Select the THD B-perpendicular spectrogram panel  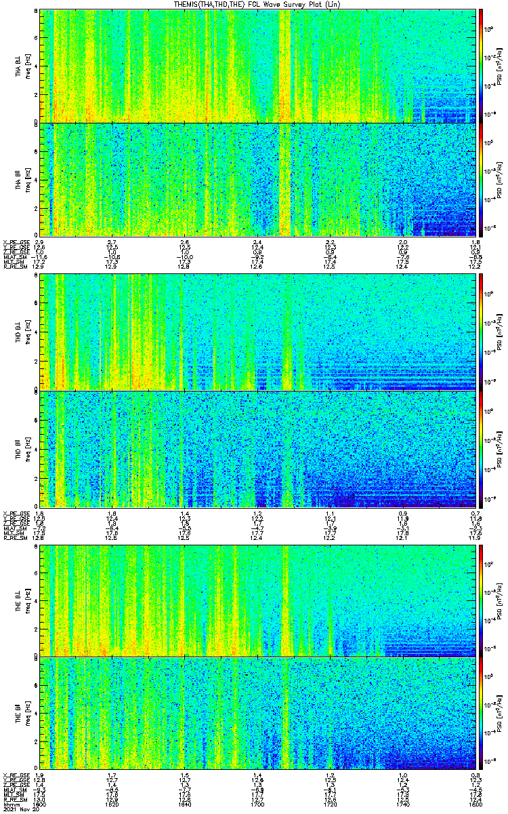coord(257,332)
